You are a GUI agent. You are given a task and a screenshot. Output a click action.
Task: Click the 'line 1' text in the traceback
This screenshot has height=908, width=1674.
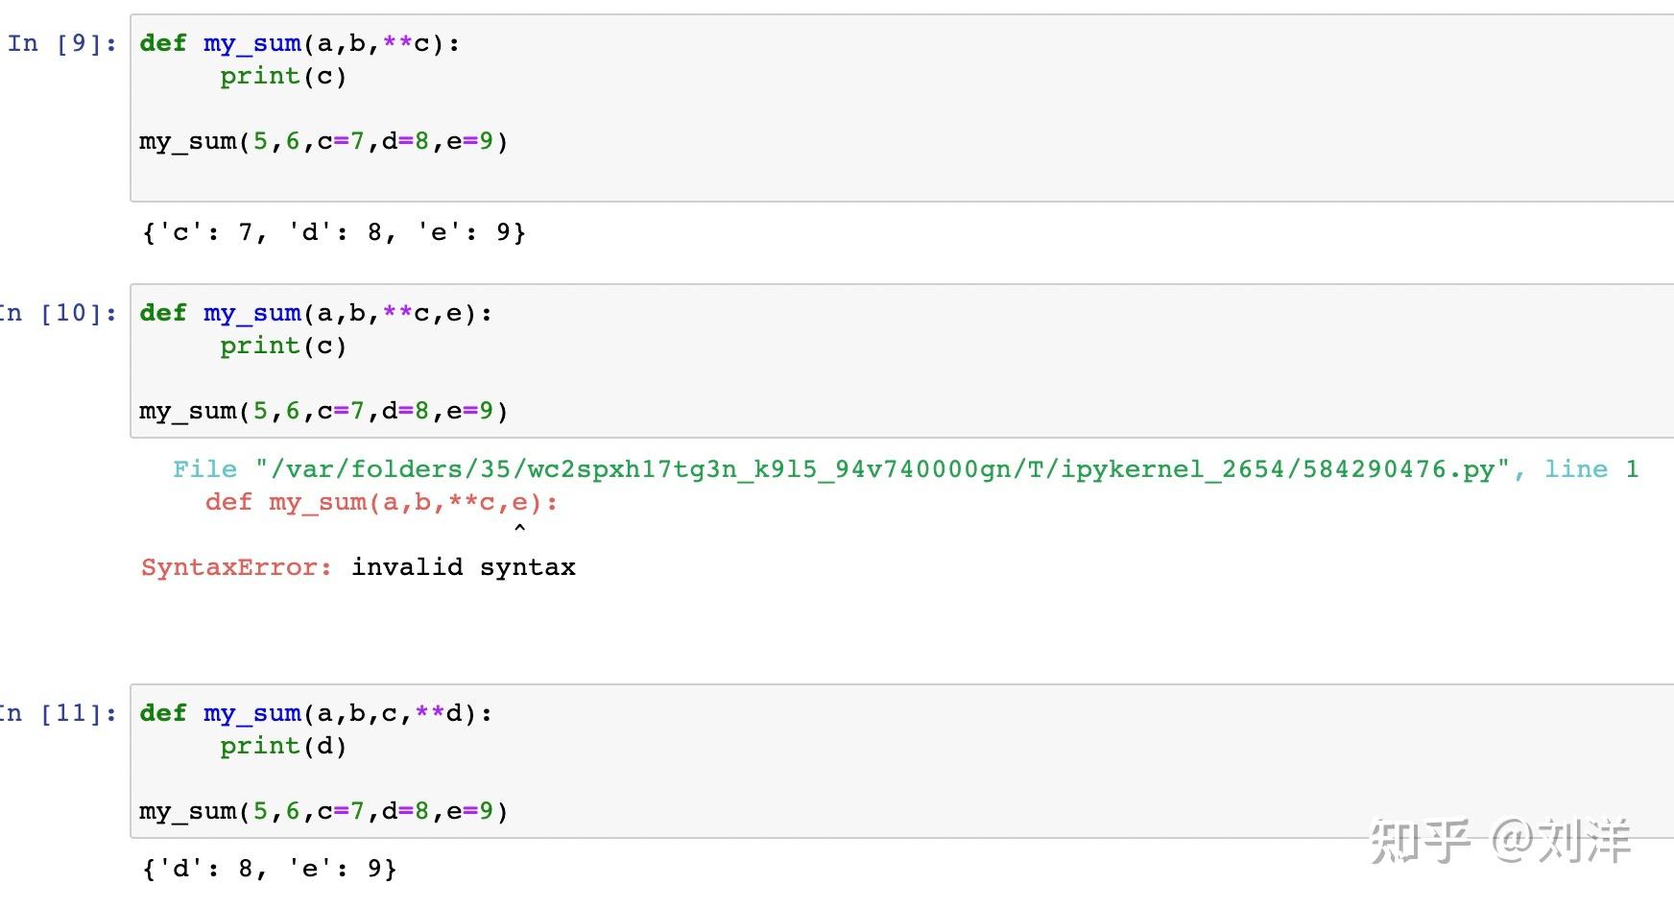(1590, 469)
